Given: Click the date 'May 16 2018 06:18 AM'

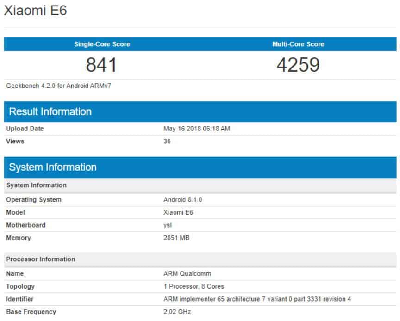Looking at the screenshot, I should point(197,129).
